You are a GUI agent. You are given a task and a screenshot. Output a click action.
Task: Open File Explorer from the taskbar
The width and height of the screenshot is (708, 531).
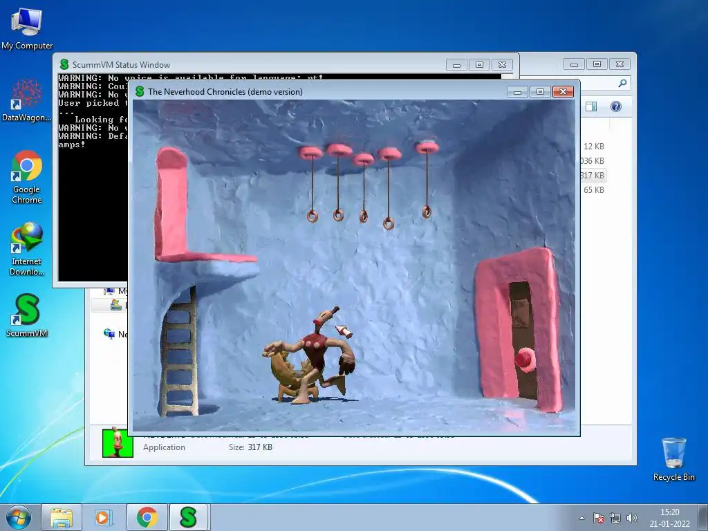[x=62, y=517]
